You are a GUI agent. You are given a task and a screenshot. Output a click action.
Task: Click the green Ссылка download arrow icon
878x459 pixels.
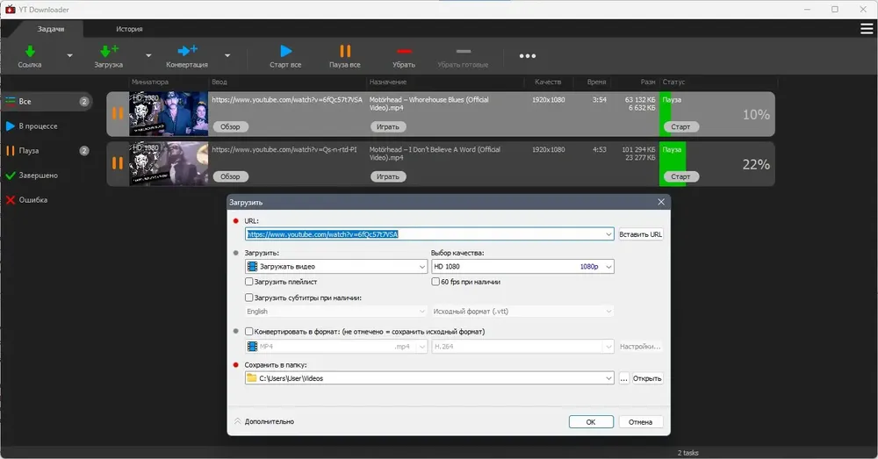[x=30, y=52]
